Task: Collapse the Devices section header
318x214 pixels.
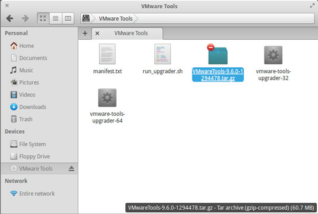Action: click(x=15, y=131)
